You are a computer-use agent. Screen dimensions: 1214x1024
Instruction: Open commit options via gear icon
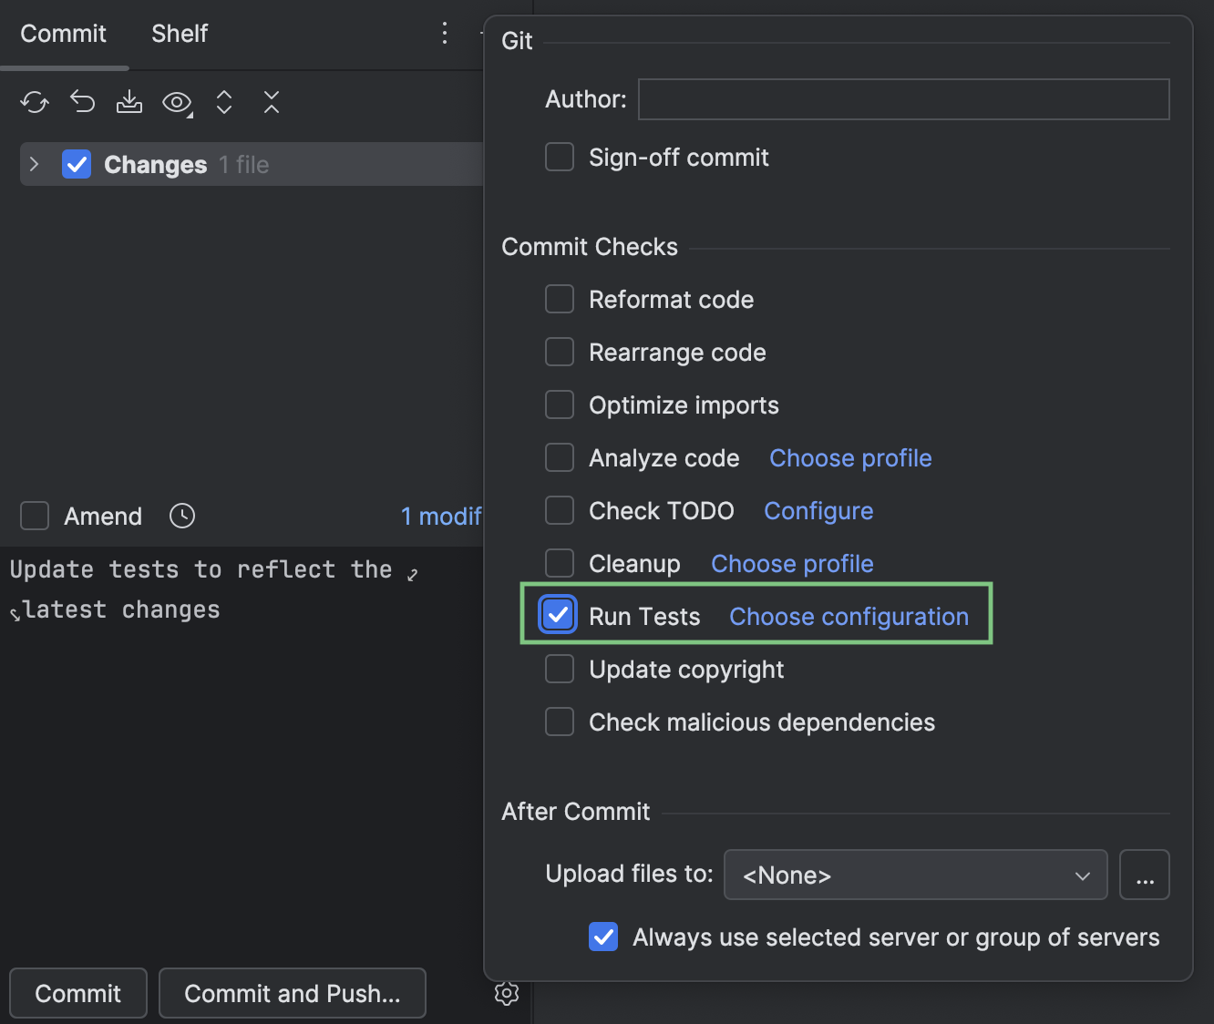pos(507,993)
